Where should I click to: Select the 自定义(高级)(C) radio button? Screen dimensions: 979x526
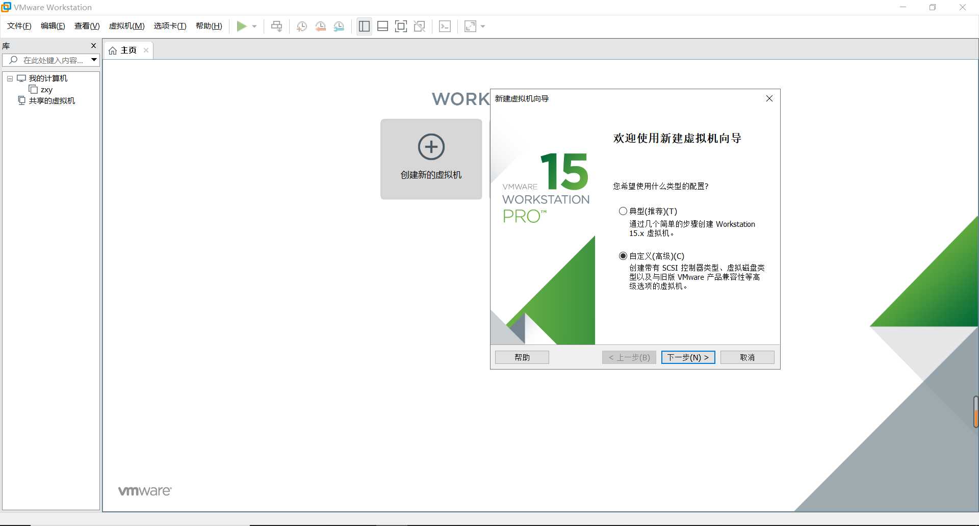click(623, 256)
